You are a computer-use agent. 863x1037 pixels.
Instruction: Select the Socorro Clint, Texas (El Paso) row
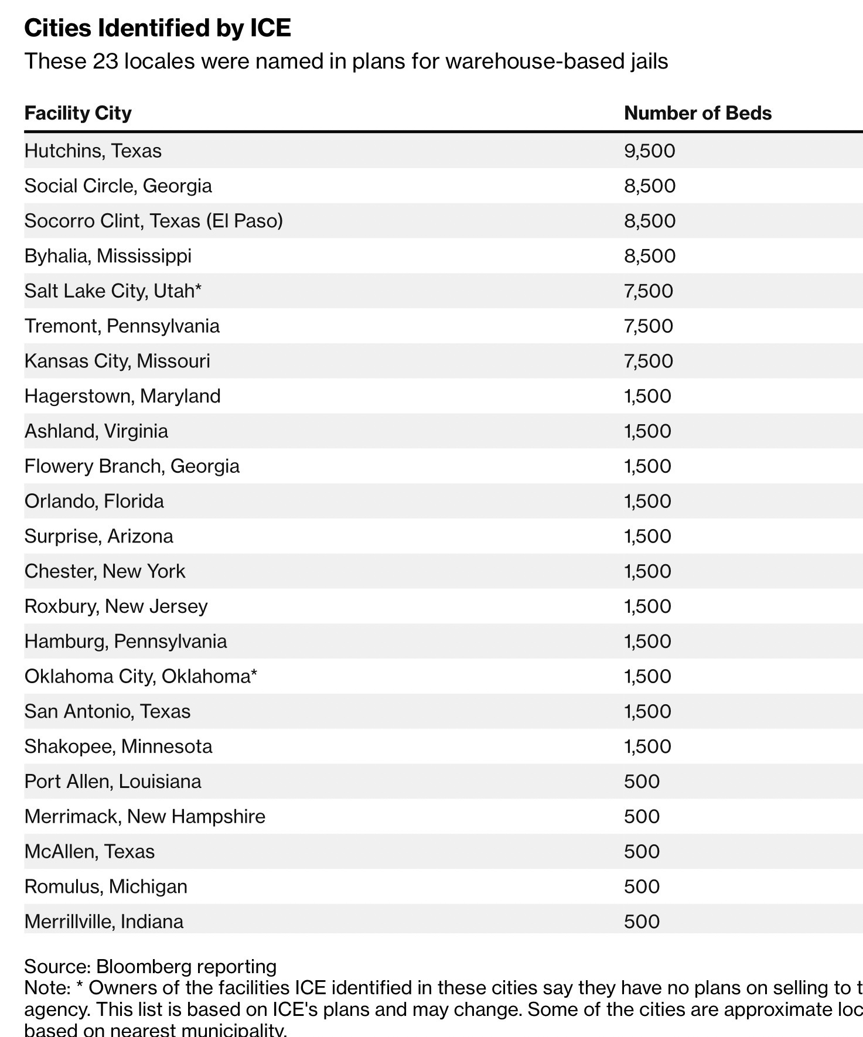coord(154,221)
